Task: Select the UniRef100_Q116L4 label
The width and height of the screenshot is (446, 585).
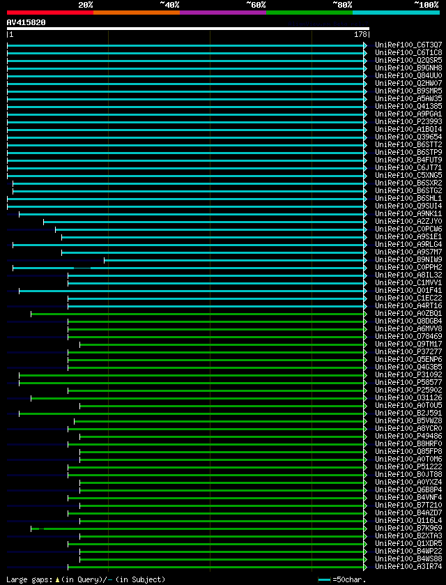Action: click(408, 519)
